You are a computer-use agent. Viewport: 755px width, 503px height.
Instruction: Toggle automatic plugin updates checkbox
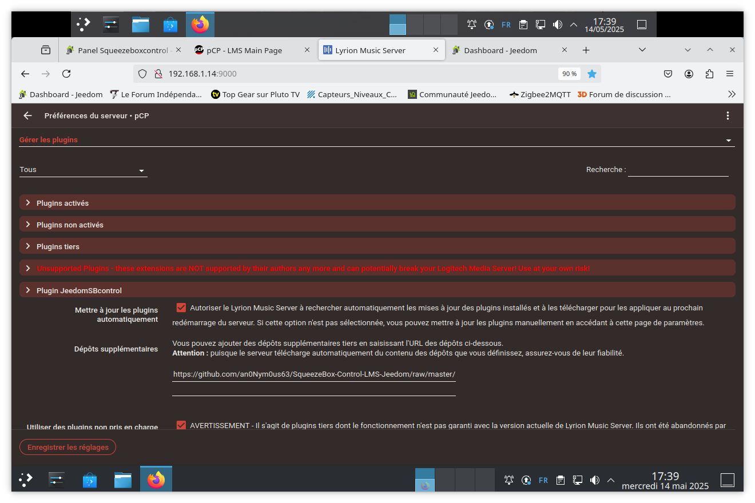[x=181, y=308]
